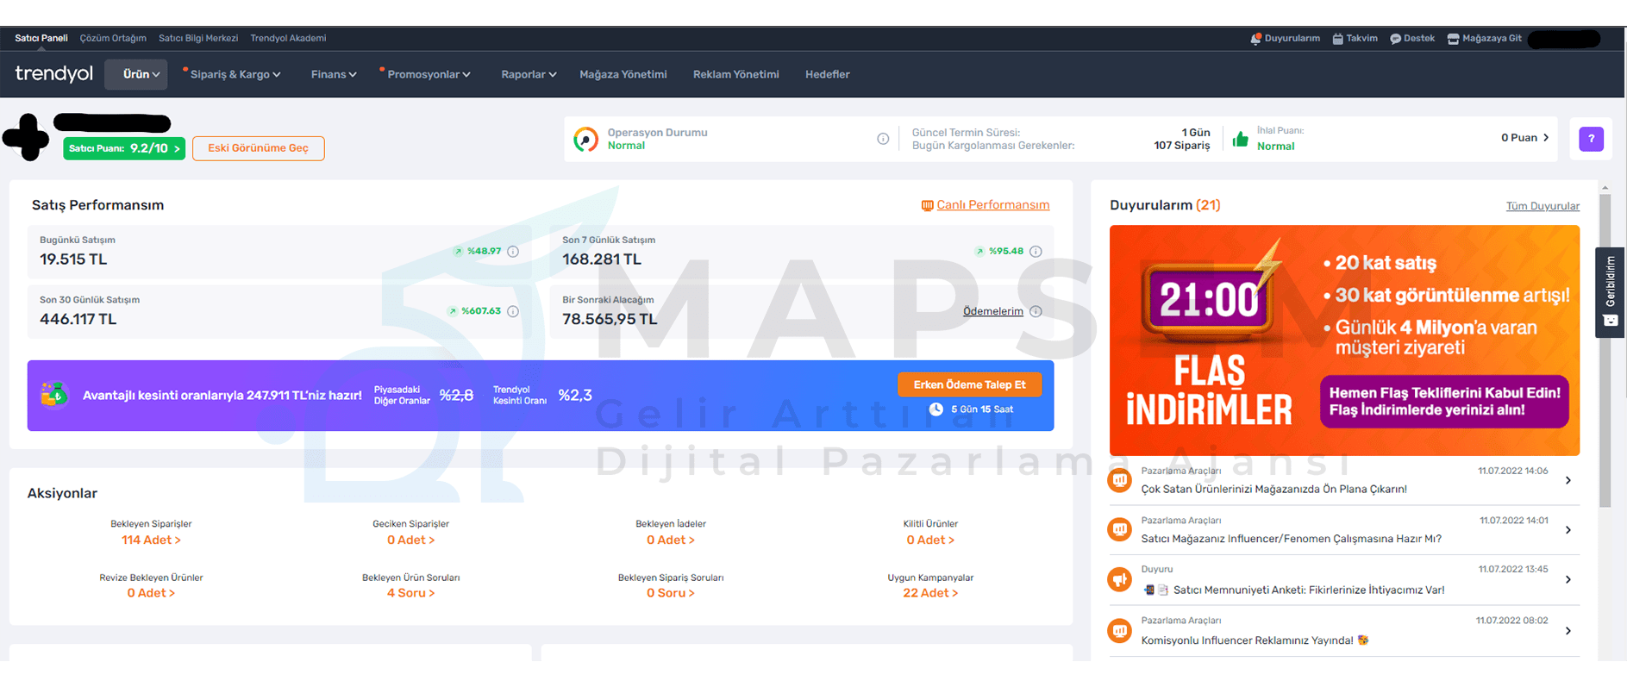Click the Canlı Performansım chart icon
This screenshot has width=1627, height=687.
pyautogui.click(x=927, y=205)
